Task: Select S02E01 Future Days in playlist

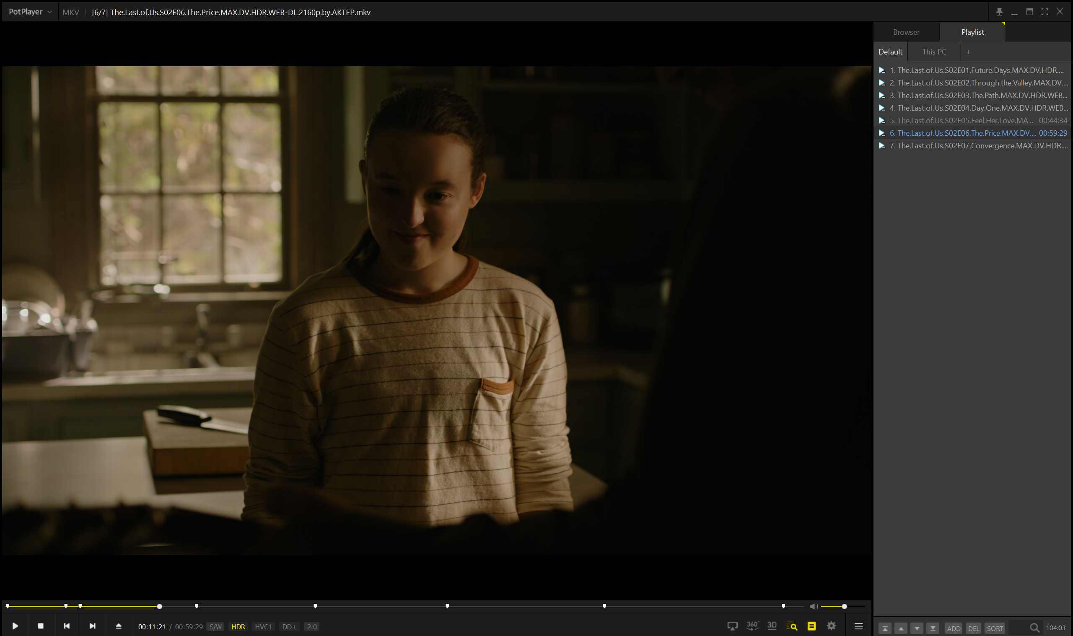Action: (x=972, y=70)
